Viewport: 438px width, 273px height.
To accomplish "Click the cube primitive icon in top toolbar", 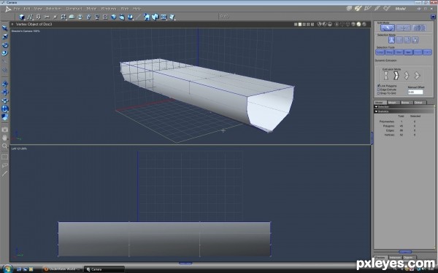I will click(x=22, y=17).
